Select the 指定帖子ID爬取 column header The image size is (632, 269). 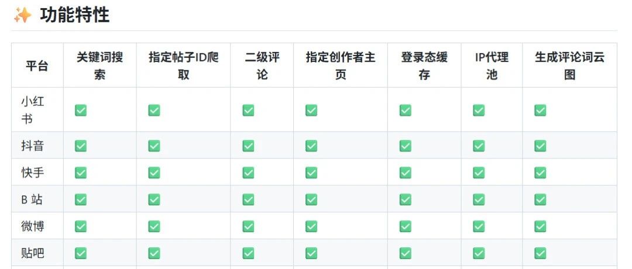coord(183,65)
